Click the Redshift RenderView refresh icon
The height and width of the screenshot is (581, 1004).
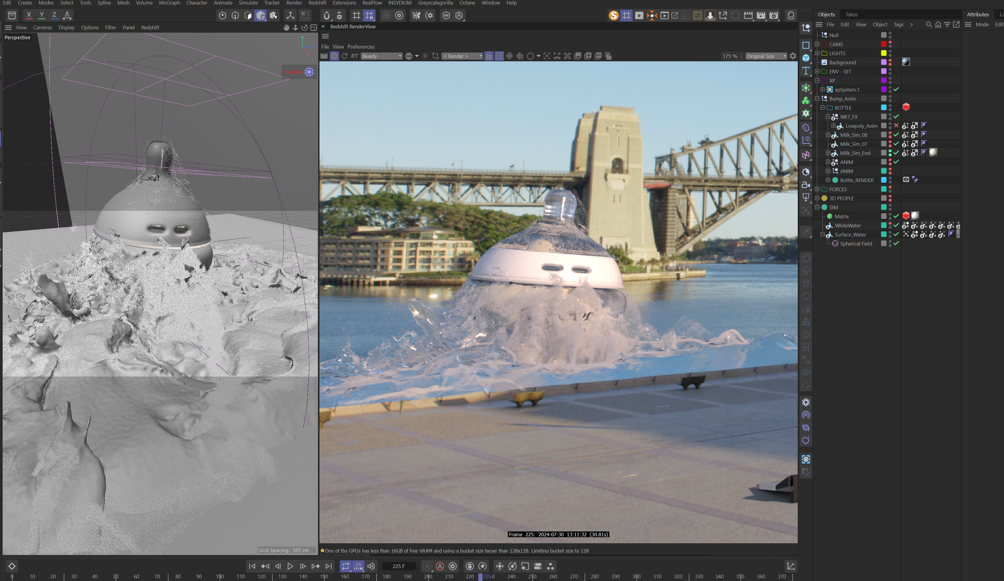point(345,56)
